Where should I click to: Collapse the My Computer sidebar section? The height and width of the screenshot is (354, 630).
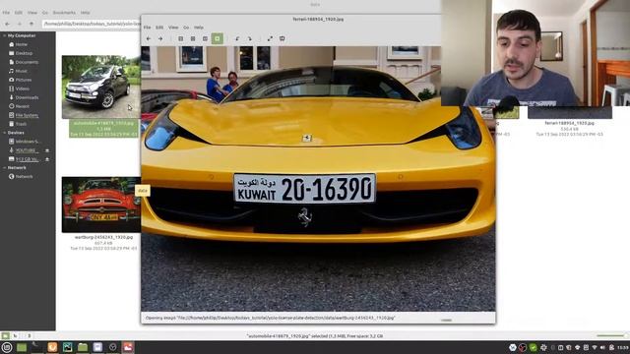point(4,35)
